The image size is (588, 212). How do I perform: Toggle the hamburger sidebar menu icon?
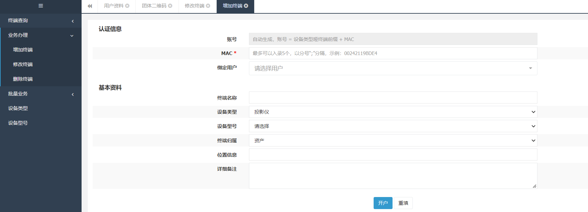point(41,6)
